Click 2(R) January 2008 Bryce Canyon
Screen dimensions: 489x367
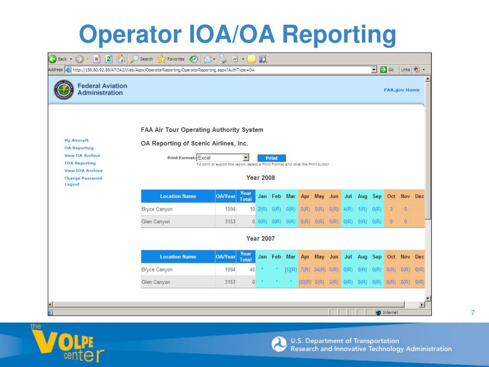(x=263, y=209)
